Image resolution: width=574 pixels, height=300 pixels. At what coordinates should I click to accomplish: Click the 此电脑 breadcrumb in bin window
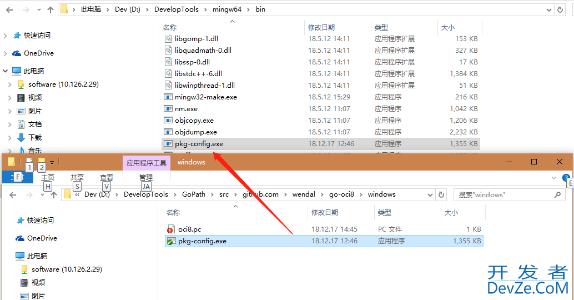pos(91,9)
